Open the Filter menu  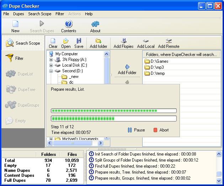60,14
